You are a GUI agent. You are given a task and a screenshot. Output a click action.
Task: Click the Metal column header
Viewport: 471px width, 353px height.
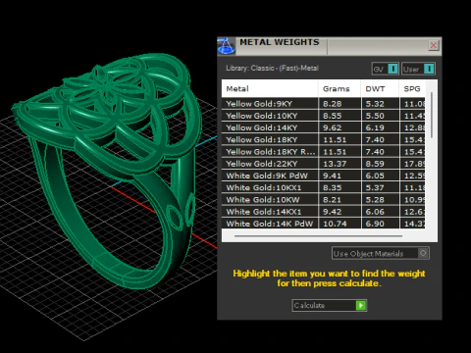(x=270, y=88)
